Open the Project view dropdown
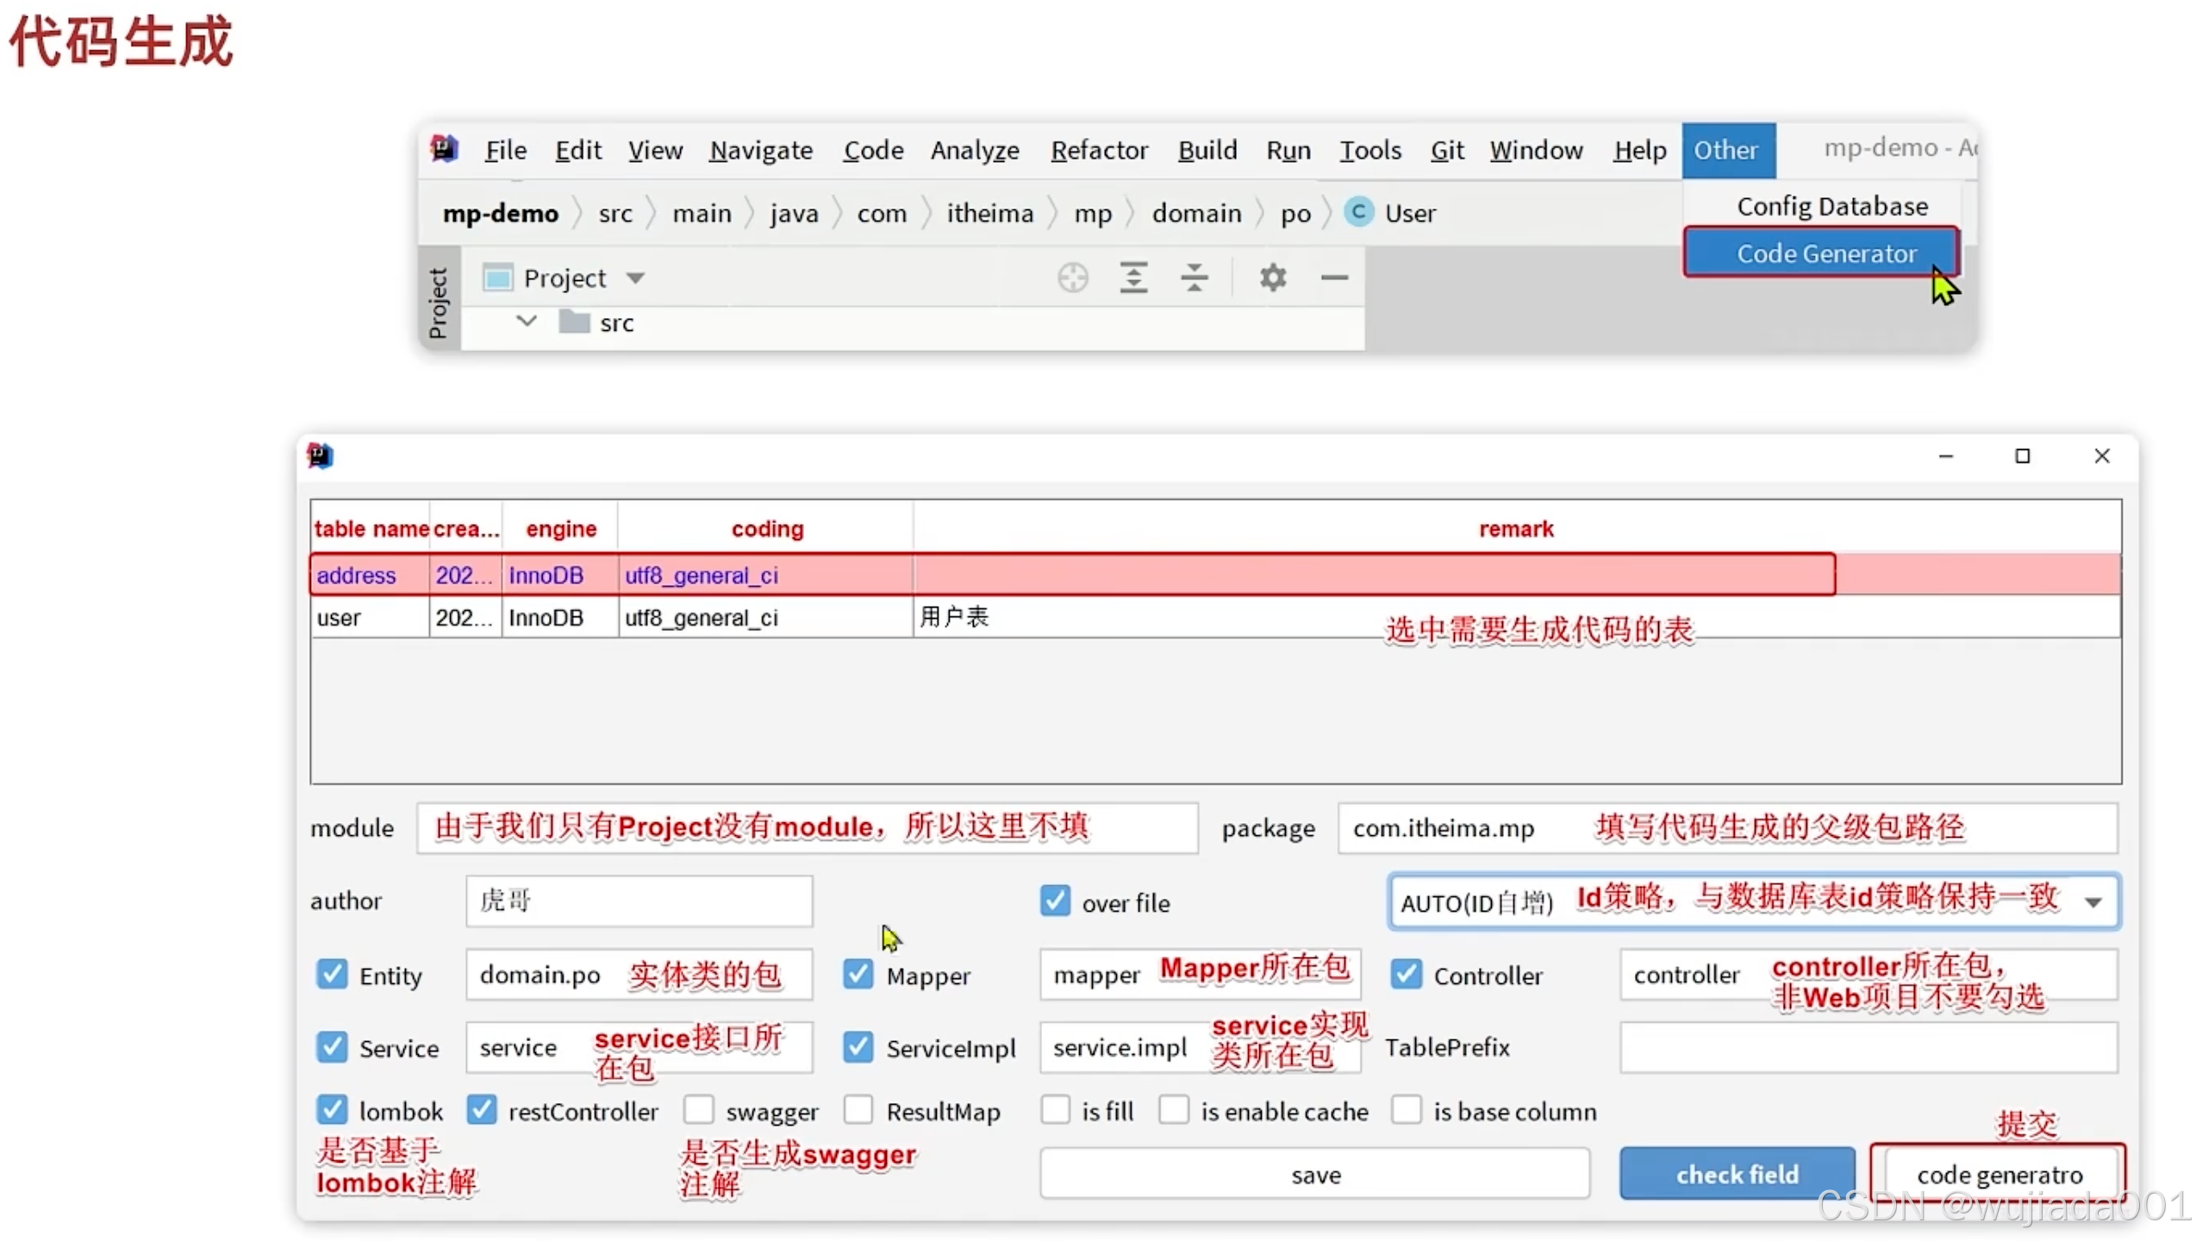The image size is (2196, 1241). coord(637,278)
